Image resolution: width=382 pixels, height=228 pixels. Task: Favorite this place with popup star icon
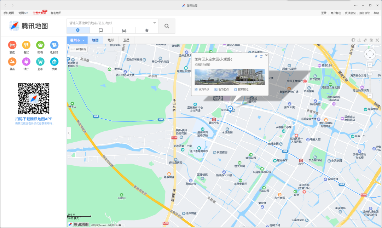(256, 56)
